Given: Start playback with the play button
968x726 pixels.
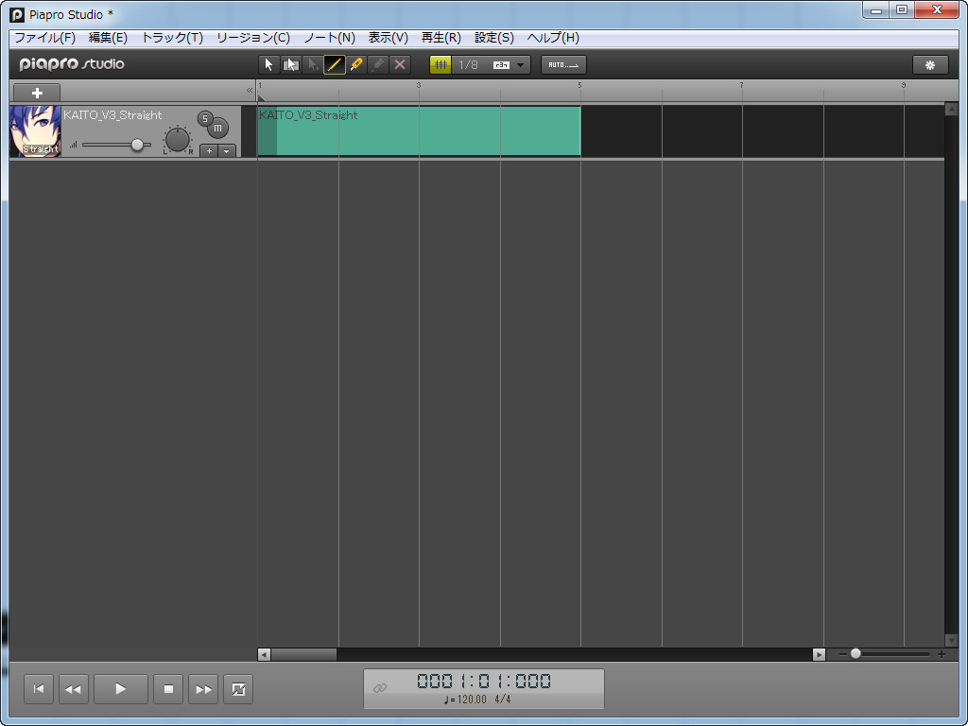Looking at the screenshot, I should pos(120,689).
